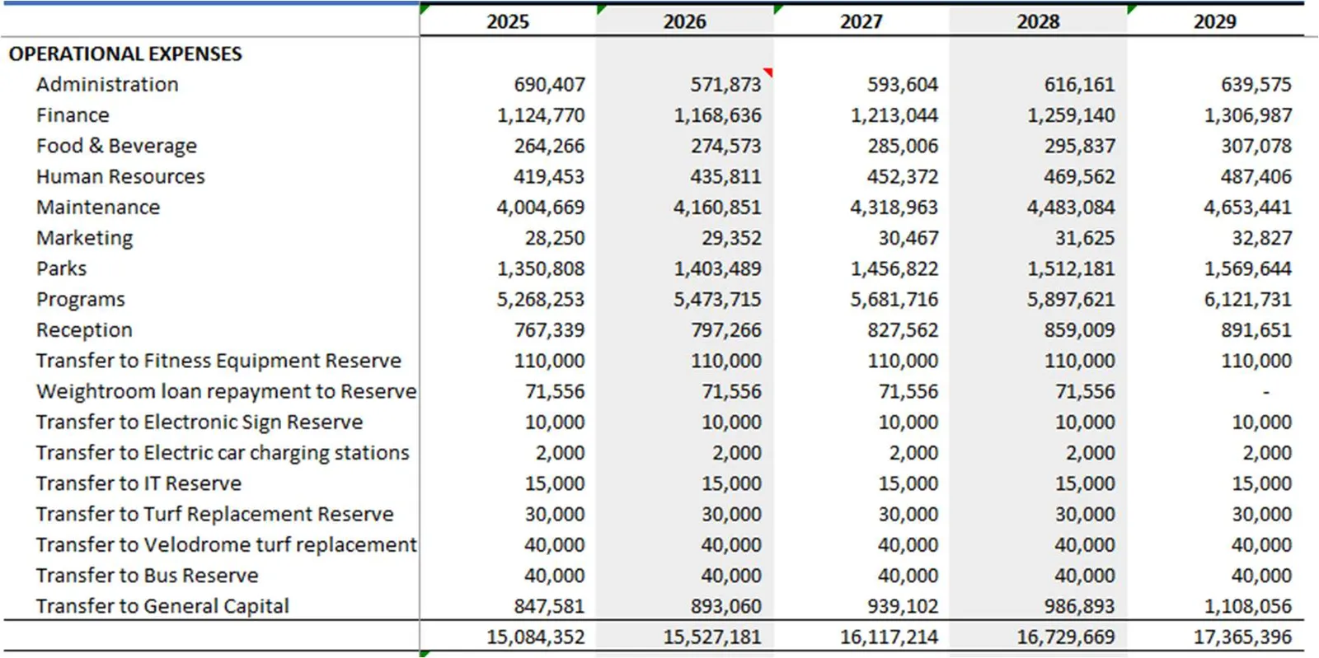Click red comment marker on 571,873 cell
The height and width of the screenshot is (658, 1319).
coord(768,73)
